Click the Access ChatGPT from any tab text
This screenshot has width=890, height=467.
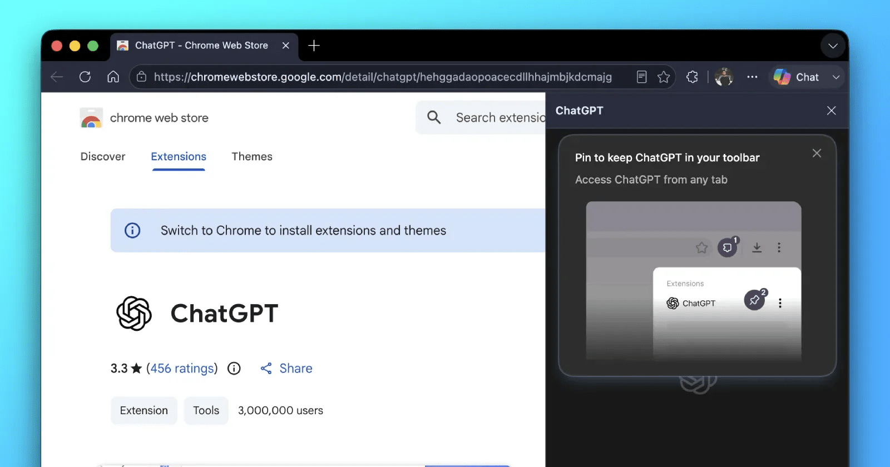click(651, 180)
